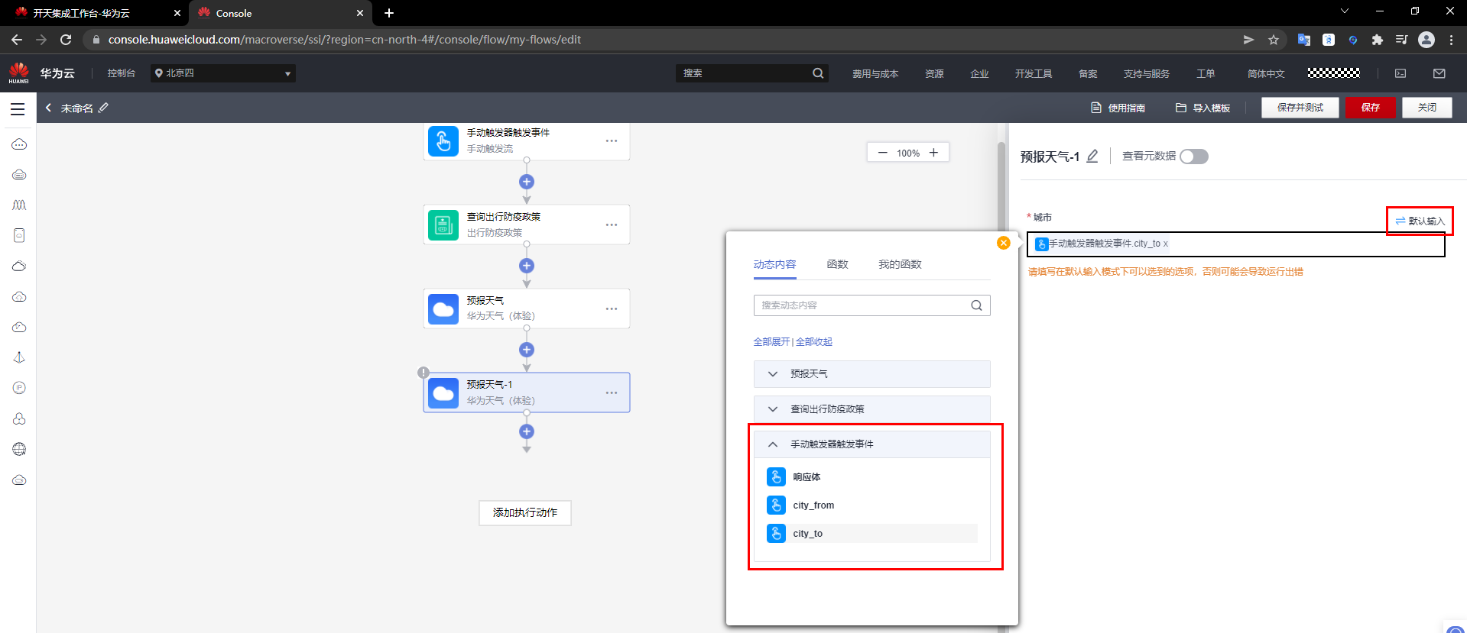Click the first cloud icon in the left sidebar
Screen dimensions: 1467x633
[19, 144]
